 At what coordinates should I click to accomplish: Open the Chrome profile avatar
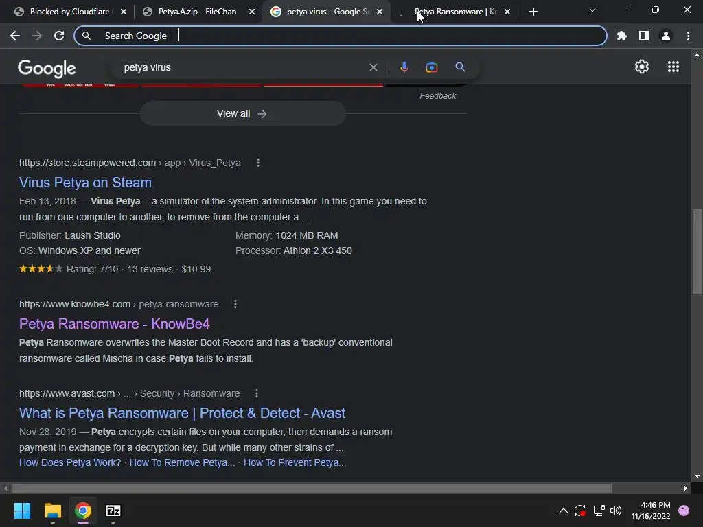pyautogui.click(x=665, y=36)
